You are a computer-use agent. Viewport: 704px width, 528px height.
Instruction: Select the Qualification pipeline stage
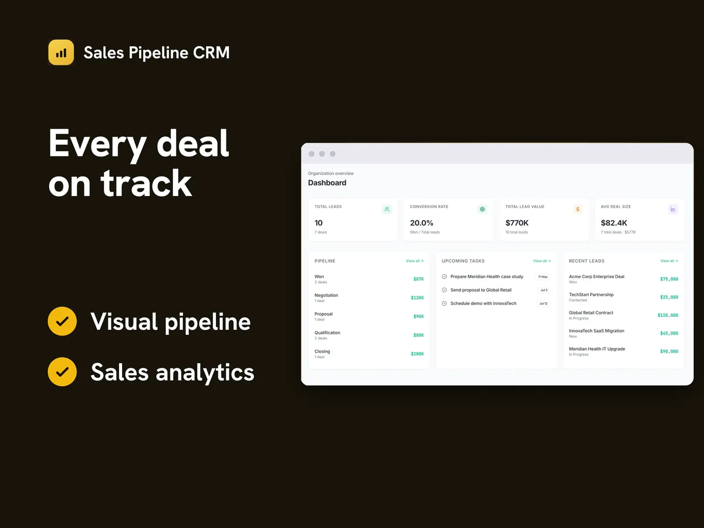[x=369, y=336]
